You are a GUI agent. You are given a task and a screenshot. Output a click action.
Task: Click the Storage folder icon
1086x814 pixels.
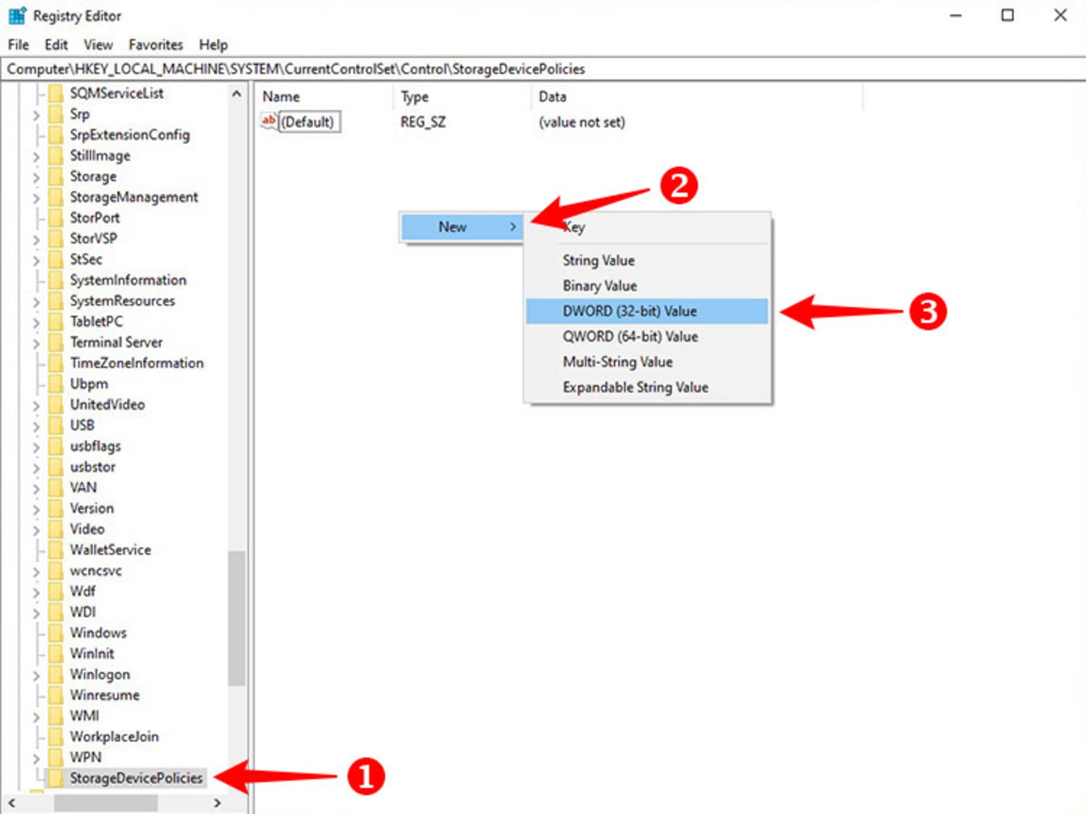(55, 176)
